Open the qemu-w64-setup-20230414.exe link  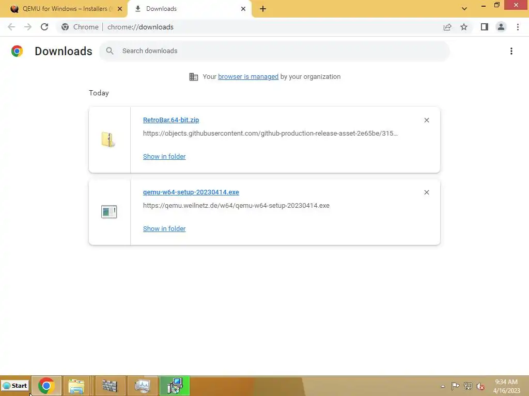click(x=191, y=192)
